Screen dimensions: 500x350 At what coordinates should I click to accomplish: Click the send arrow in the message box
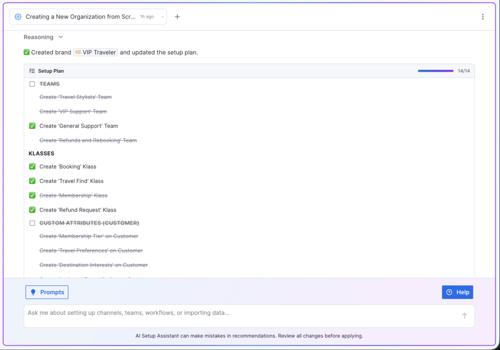click(x=464, y=315)
